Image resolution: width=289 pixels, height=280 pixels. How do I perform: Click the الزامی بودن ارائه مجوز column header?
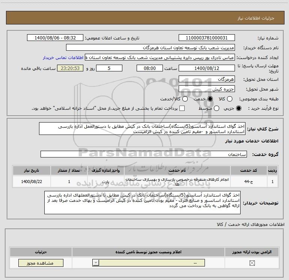coord(252,252)
